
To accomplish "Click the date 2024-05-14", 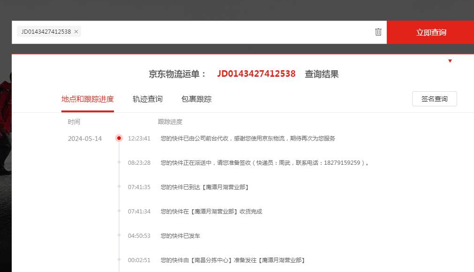I will tap(85, 139).
